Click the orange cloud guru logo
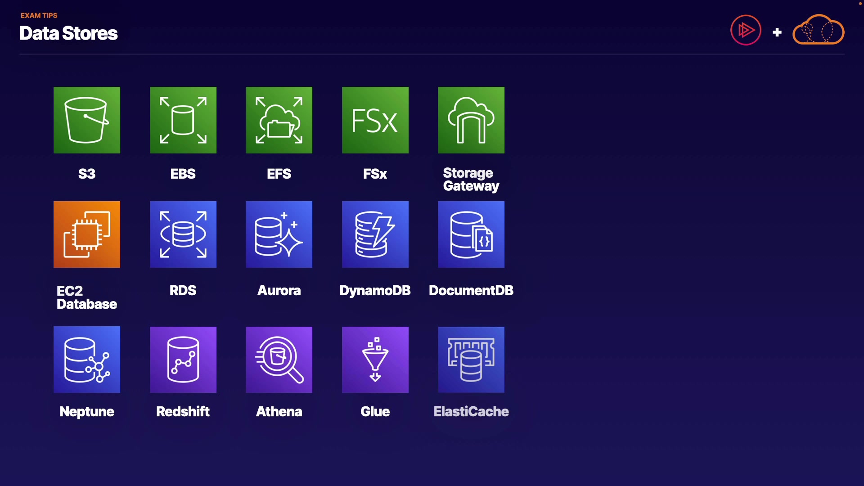Image resolution: width=864 pixels, height=486 pixels. (x=818, y=30)
